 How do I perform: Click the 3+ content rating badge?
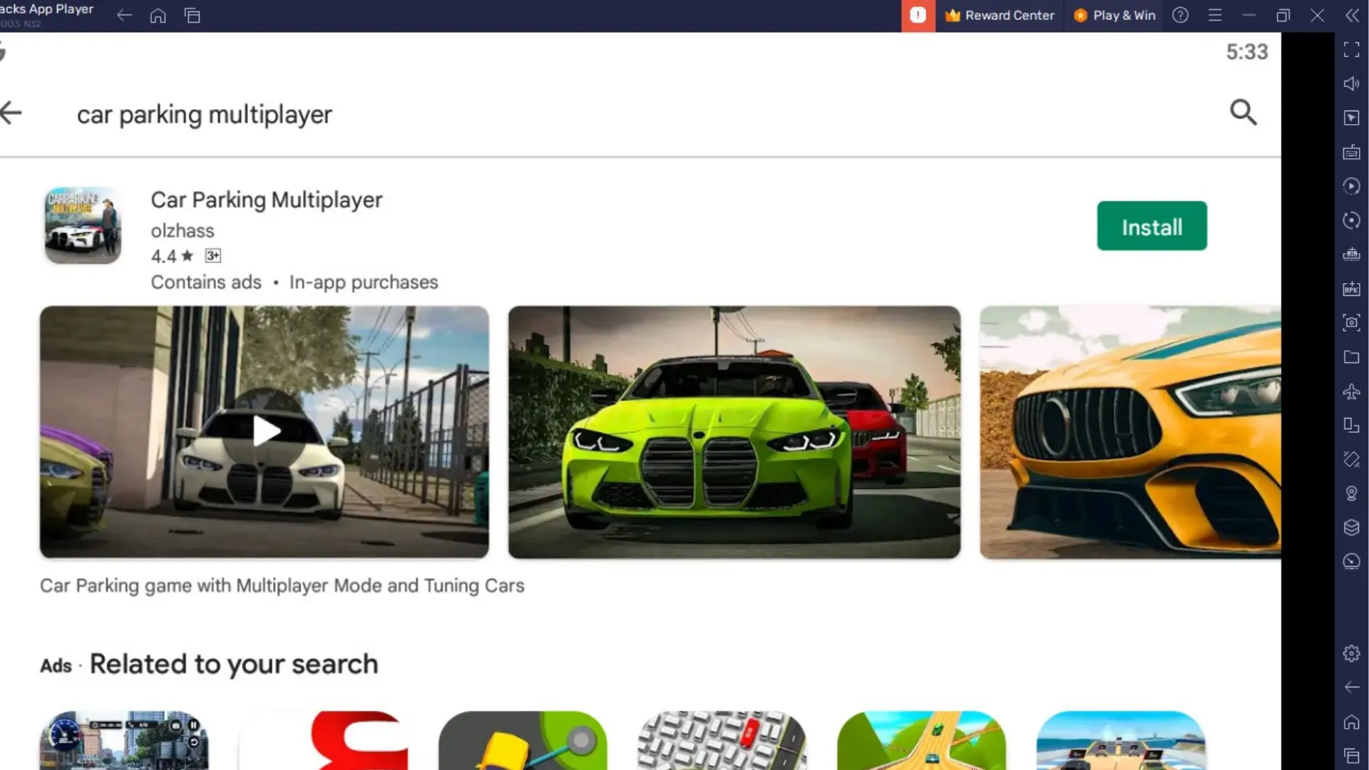click(x=212, y=255)
